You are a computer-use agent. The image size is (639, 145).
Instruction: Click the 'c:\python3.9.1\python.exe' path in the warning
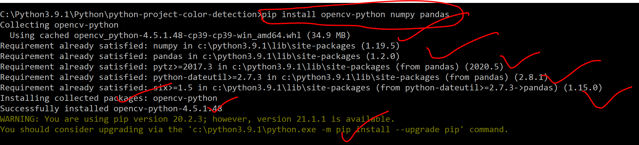[254, 130]
